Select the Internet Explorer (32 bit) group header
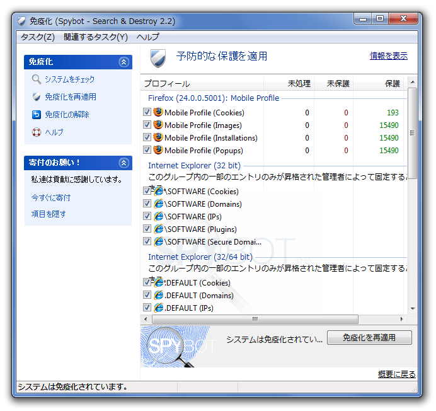This screenshot has height=411, width=436. 194,166
